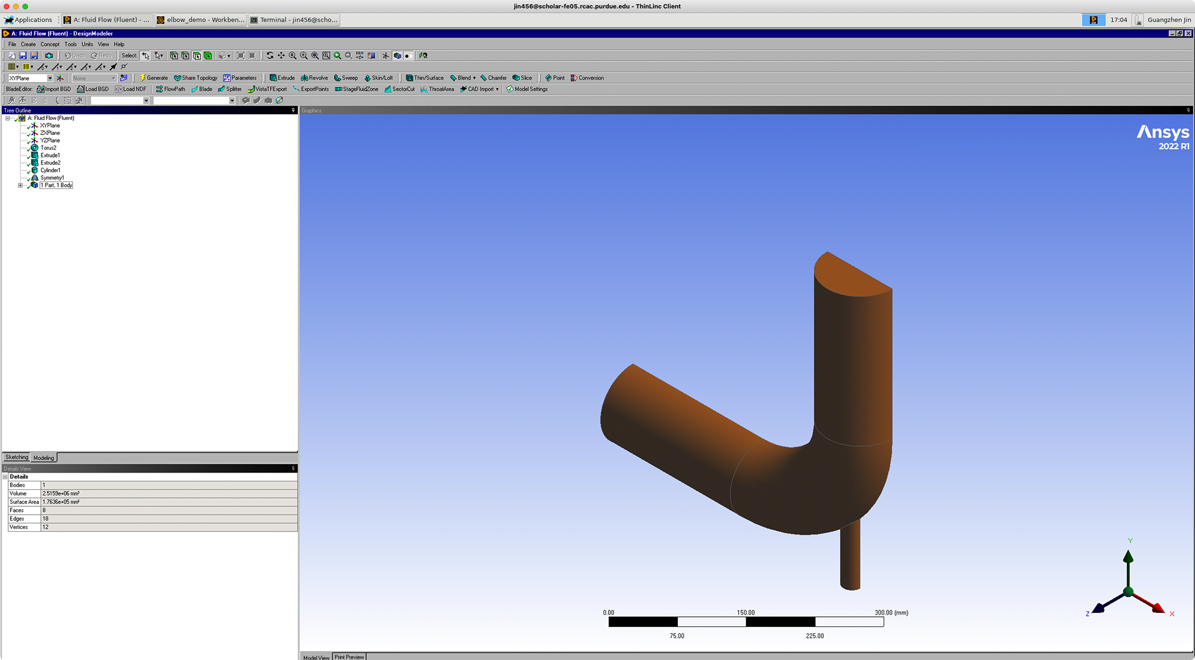Viewport: 1195px width, 660px height.
Task: Click the Splitter tool
Action: [230, 89]
